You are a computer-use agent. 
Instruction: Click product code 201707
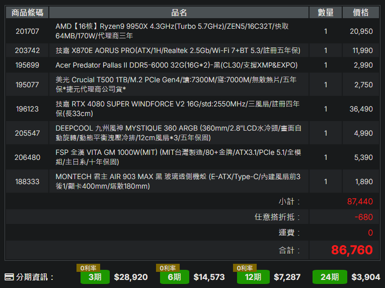click(x=27, y=31)
